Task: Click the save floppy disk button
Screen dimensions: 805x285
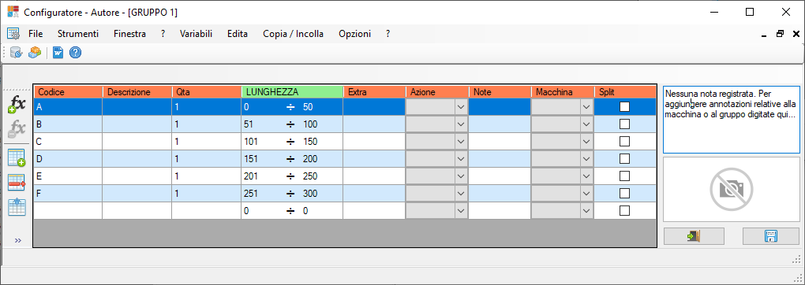Action: tap(771, 236)
